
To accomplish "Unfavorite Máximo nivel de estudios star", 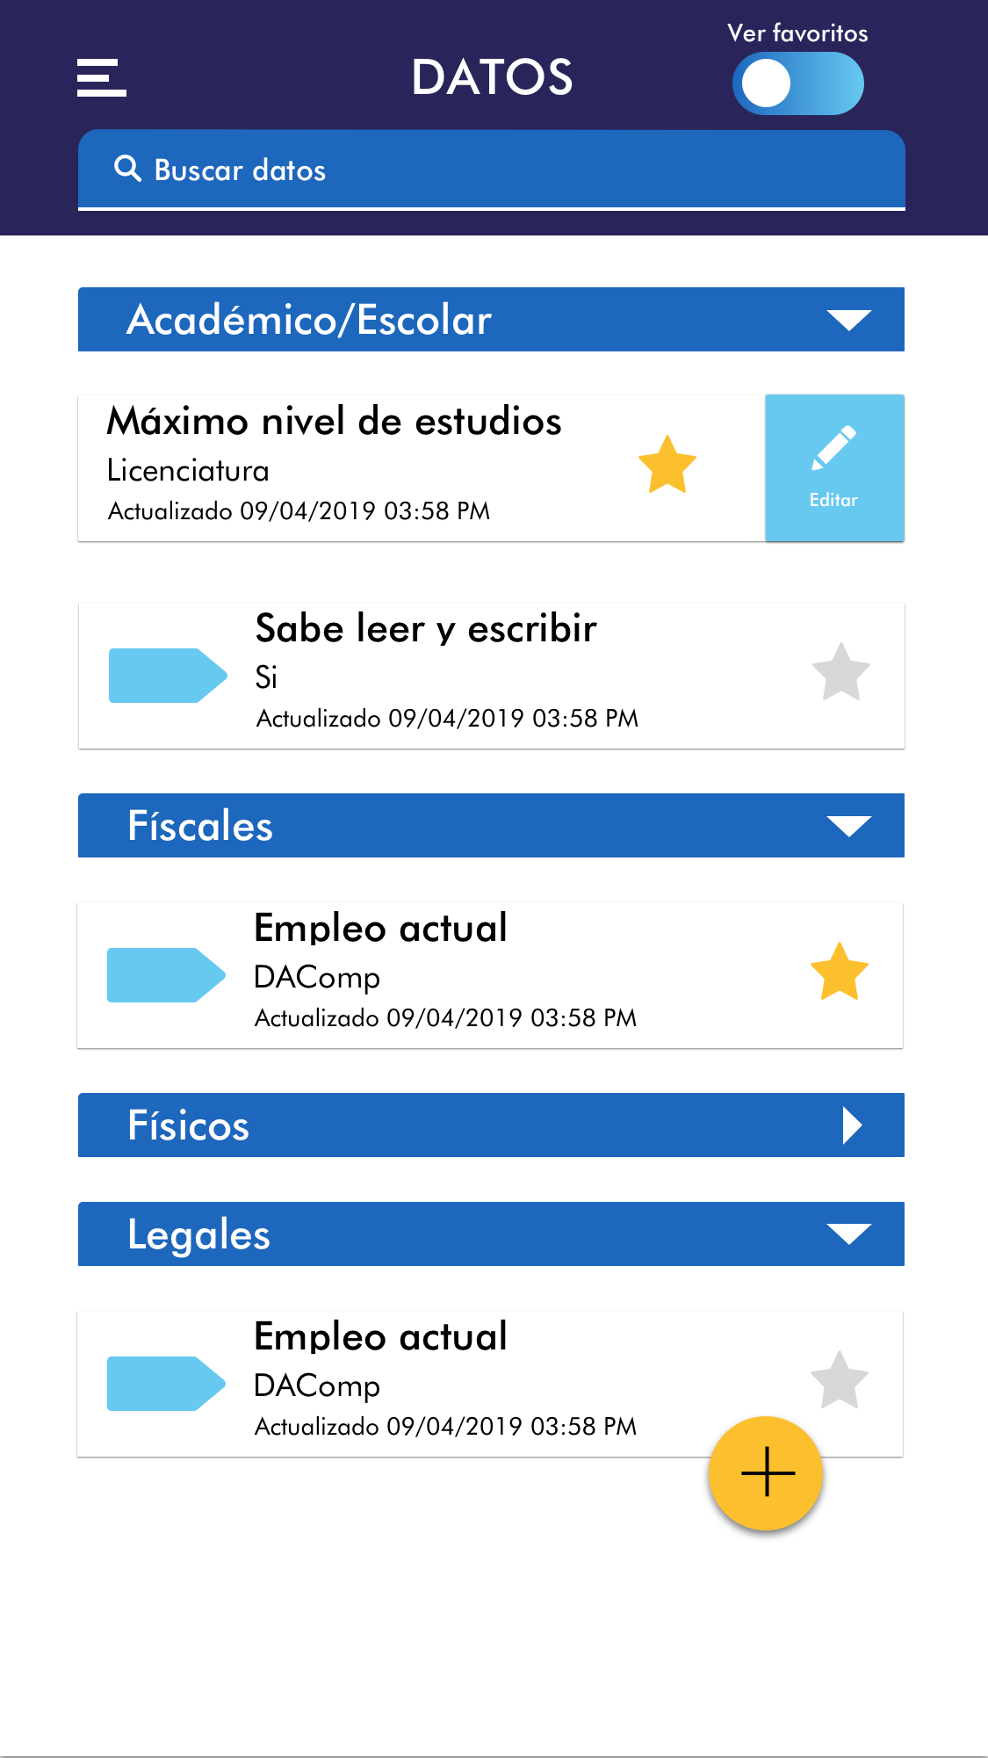I will point(667,465).
